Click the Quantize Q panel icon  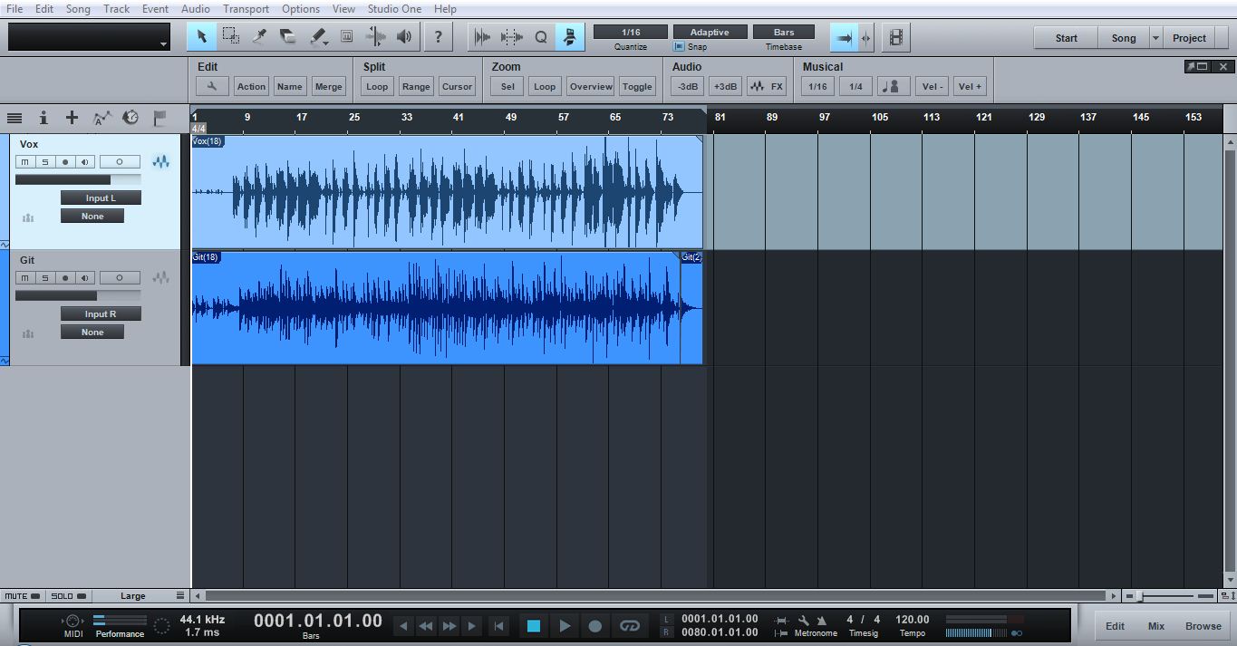click(541, 37)
